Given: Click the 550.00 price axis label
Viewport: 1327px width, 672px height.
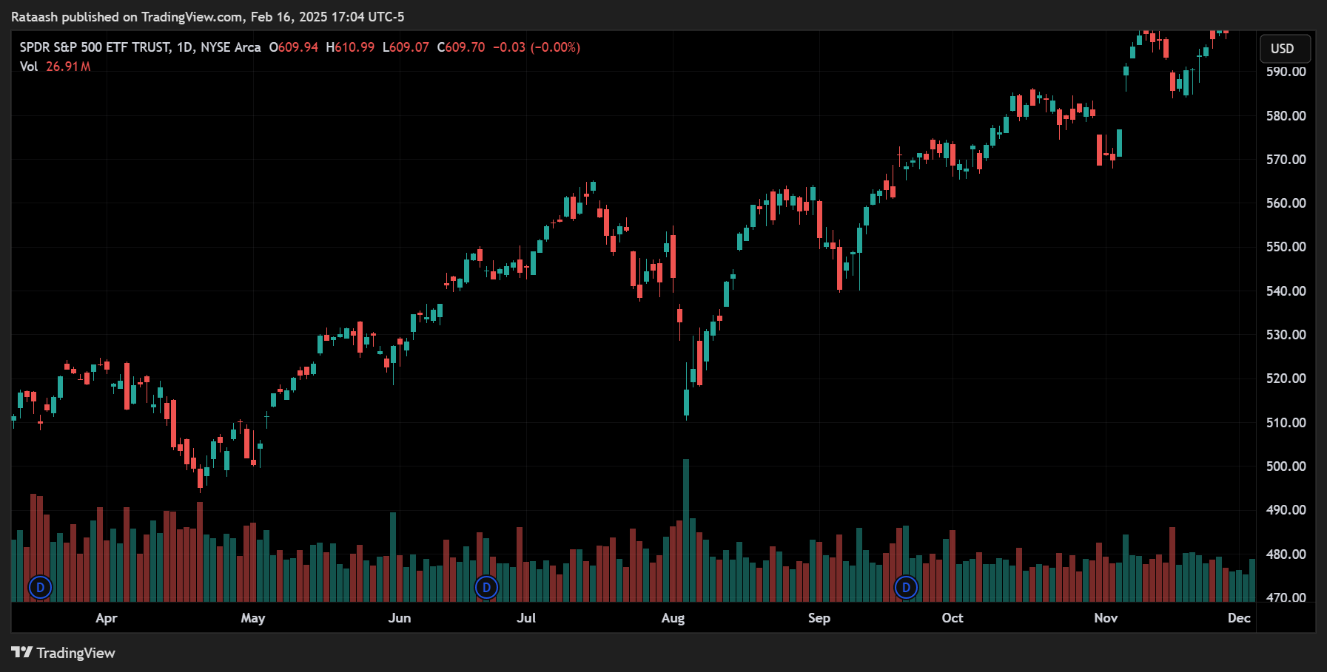Looking at the screenshot, I should pos(1286,247).
